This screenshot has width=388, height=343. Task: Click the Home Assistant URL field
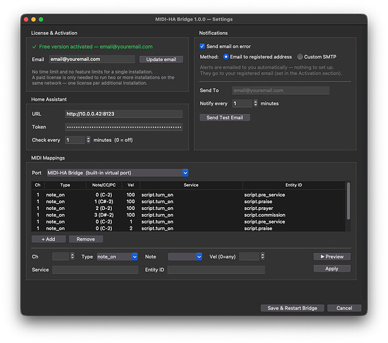pyautogui.click(x=123, y=114)
